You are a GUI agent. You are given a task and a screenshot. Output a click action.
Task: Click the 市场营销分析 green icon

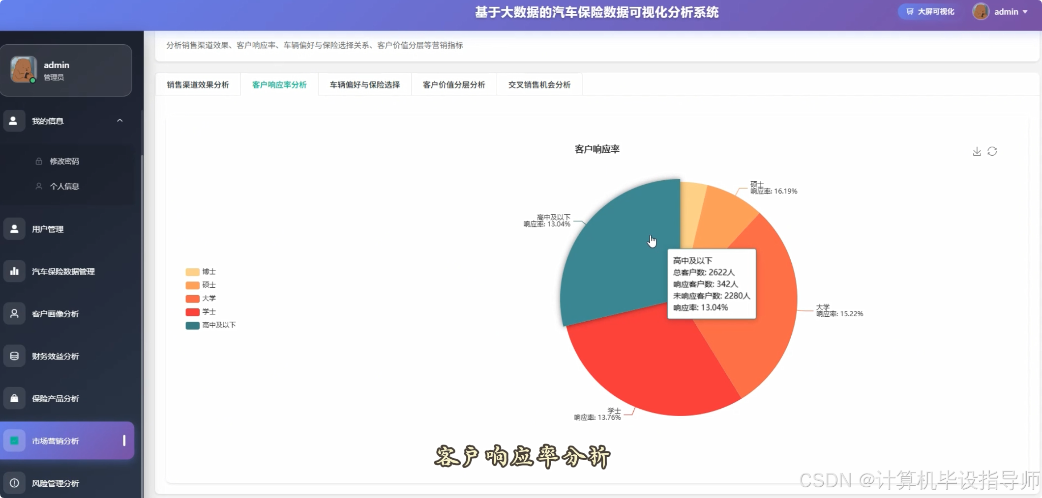click(14, 441)
